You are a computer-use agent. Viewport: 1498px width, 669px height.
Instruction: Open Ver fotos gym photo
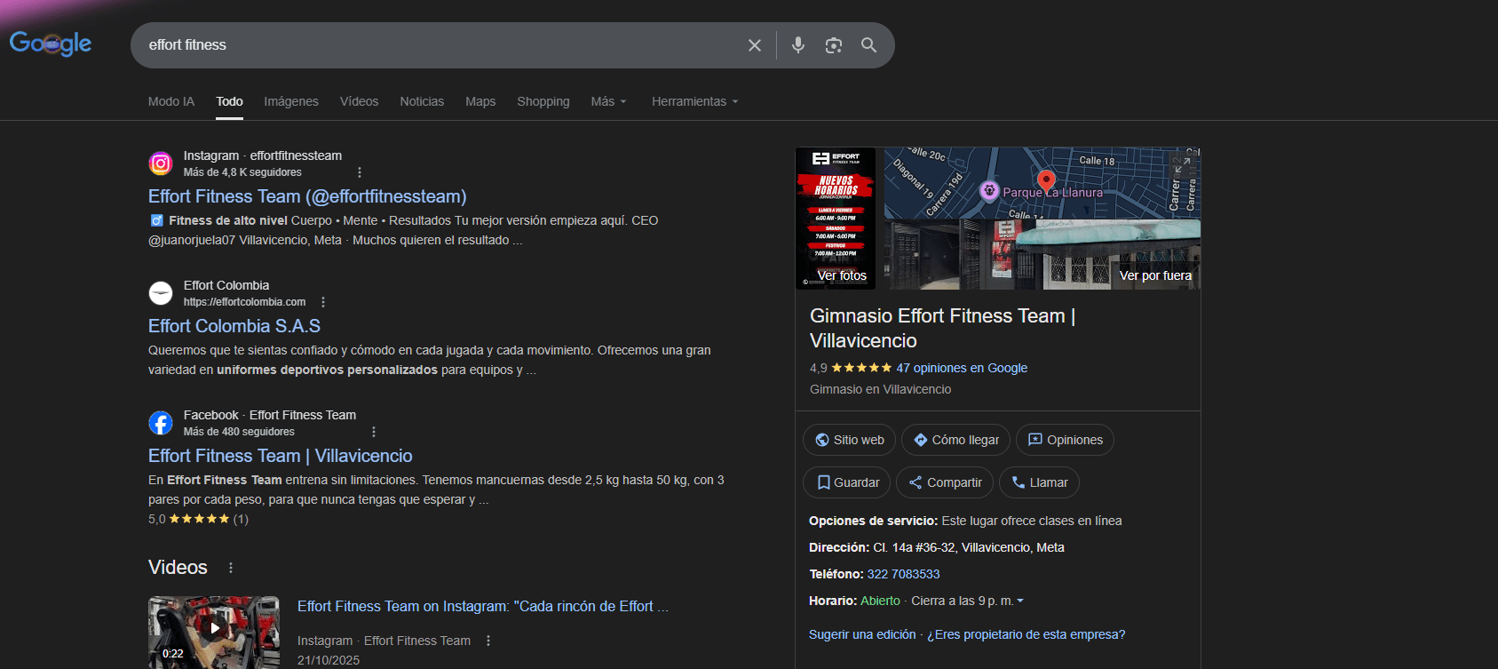click(x=836, y=219)
